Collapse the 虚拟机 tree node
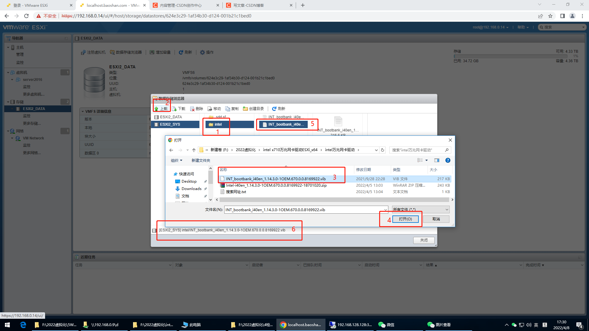 point(8,73)
